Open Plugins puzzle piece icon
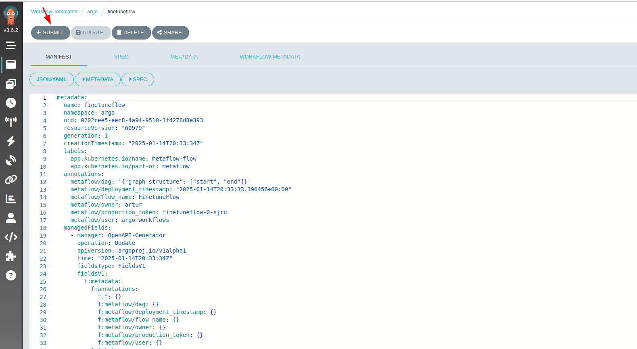Viewport: 637px width, 349px height. coord(11,256)
